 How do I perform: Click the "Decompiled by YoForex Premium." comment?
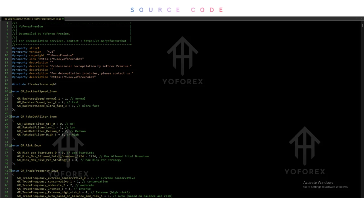[x=44, y=34]
